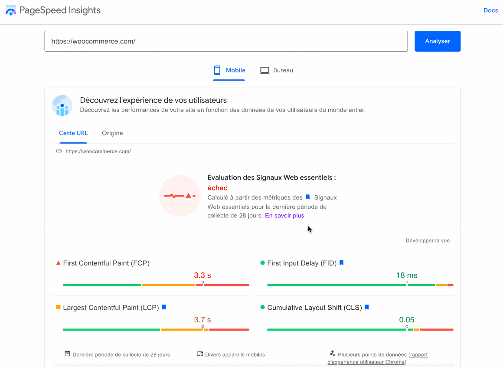Select the Origine tab
Image resolution: width=503 pixels, height=367 pixels.
(112, 133)
